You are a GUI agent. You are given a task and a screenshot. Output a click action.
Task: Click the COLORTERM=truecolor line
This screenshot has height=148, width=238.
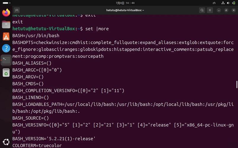pos(37,146)
